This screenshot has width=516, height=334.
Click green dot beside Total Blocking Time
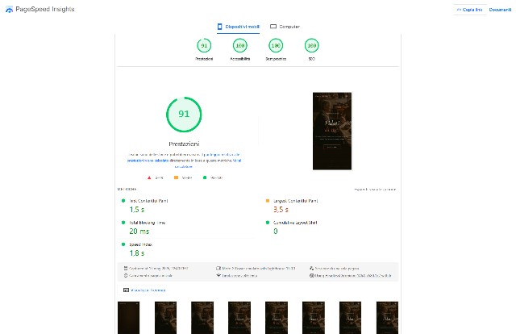[x=123, y=223]
